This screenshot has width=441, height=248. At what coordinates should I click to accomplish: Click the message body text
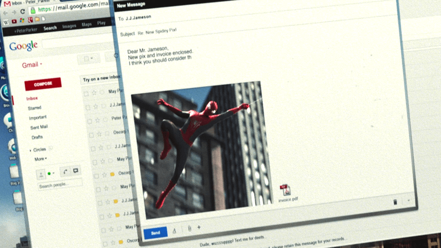coord(160,56)
